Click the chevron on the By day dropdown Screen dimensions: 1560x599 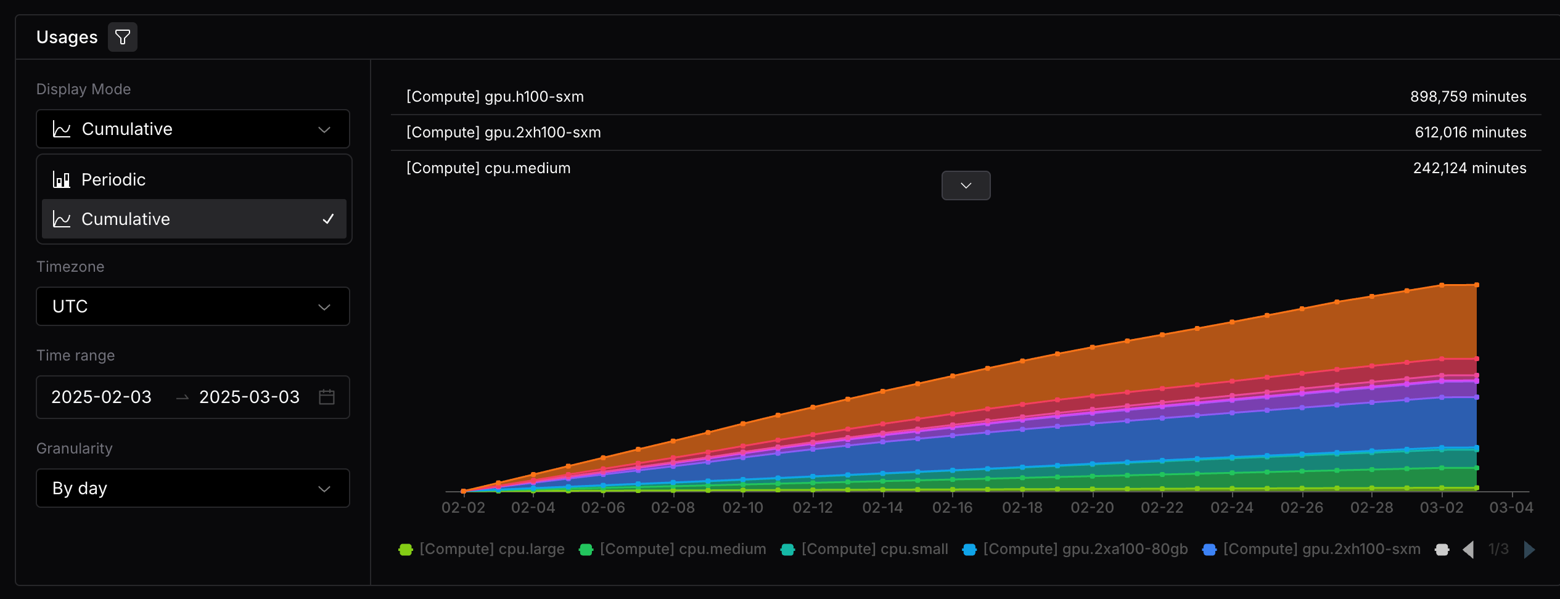pyautogui.click(x=324, y=489)
